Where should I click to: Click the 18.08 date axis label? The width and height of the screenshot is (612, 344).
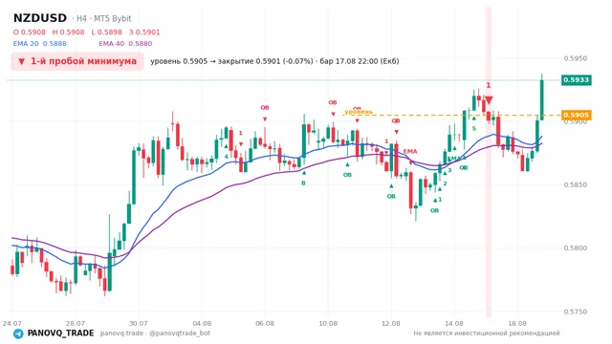pos(517,323)
